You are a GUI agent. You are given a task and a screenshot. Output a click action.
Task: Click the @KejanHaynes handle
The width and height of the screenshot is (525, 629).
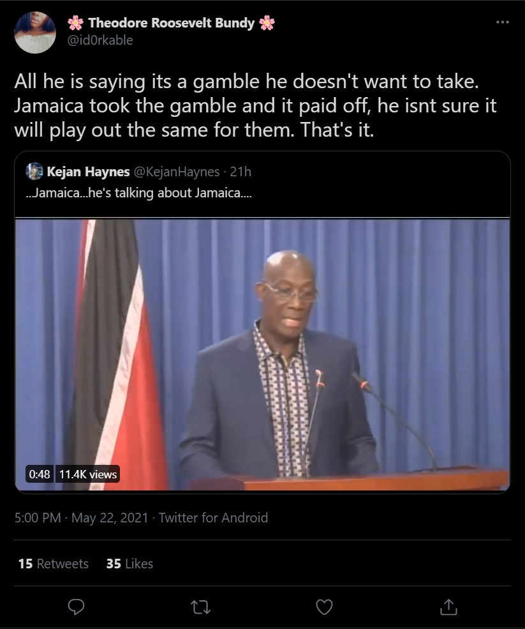point(176,172)
